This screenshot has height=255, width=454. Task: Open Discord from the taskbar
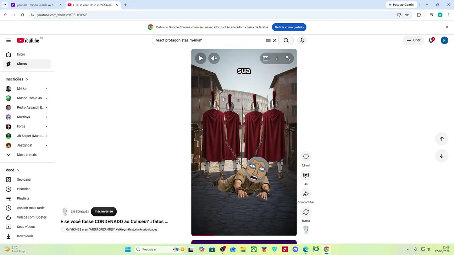click(x=295, y=249)
